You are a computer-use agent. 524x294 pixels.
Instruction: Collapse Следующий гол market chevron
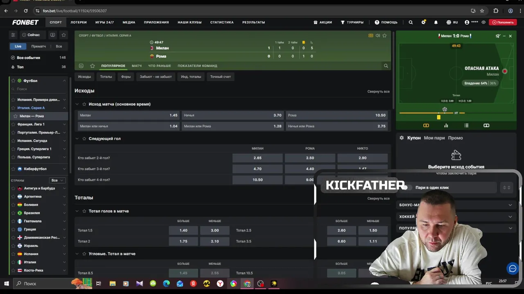click(77, 138)
